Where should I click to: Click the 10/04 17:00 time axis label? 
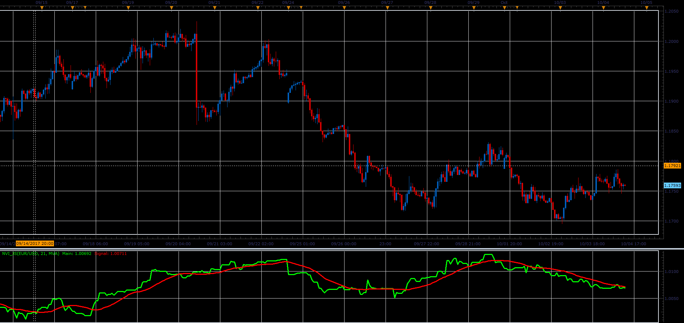[x=634, y=244]
